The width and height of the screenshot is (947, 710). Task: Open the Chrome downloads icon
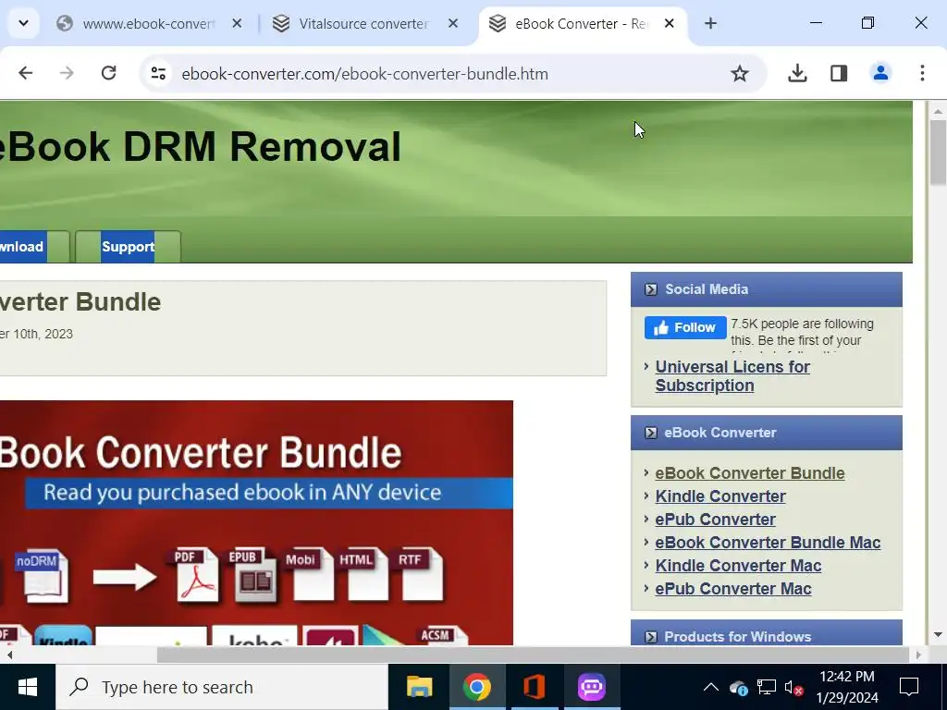click(797, 73)
